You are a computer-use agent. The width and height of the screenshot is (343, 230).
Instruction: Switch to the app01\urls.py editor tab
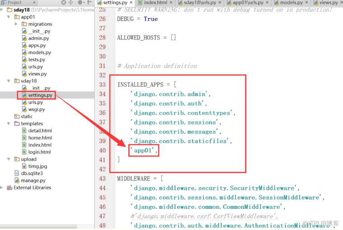(x=248, y=3)
